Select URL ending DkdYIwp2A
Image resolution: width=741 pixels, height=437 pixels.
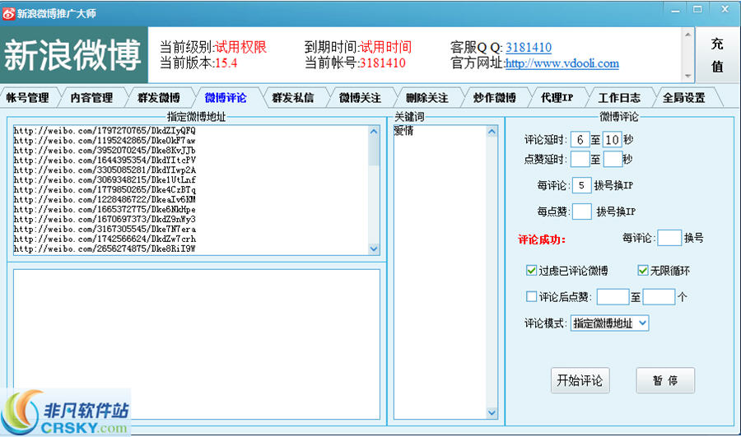[x=105, y=170]
